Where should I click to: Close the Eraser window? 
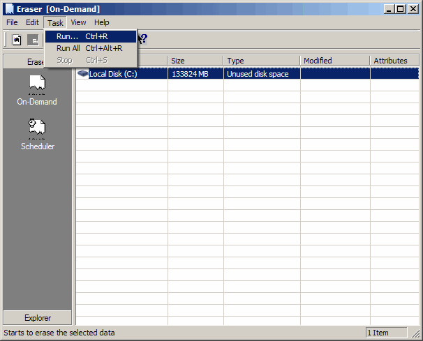413,9
